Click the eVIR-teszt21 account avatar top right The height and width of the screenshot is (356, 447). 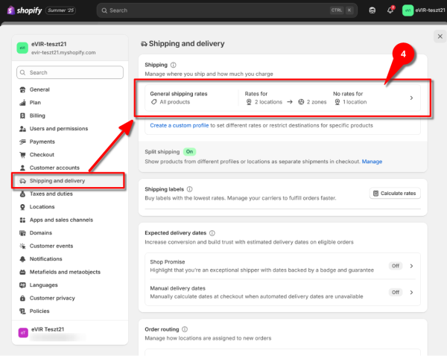click(x=408, y=10)
